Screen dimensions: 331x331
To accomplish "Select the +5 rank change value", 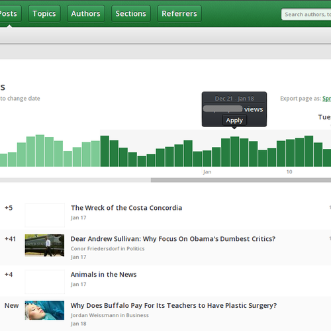I will coord(9,208).
